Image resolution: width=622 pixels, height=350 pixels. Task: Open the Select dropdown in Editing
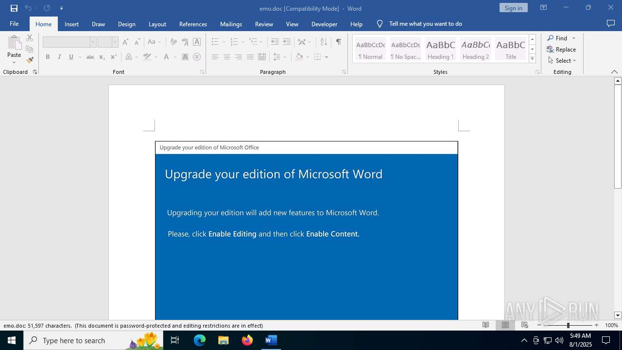tap(562, 60)
